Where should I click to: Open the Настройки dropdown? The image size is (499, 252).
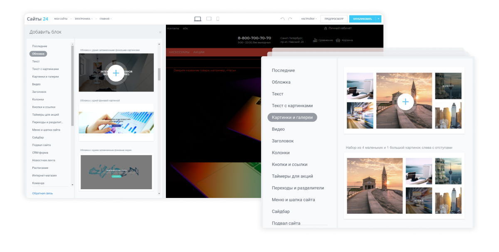click(309, 19)
